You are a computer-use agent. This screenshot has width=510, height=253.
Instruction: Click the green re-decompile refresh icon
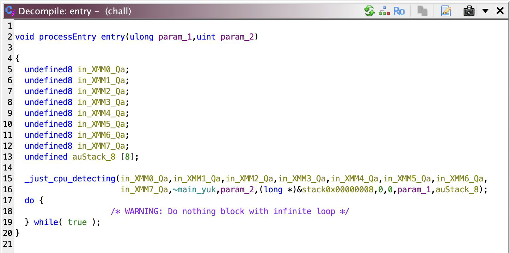click(369, 11)
